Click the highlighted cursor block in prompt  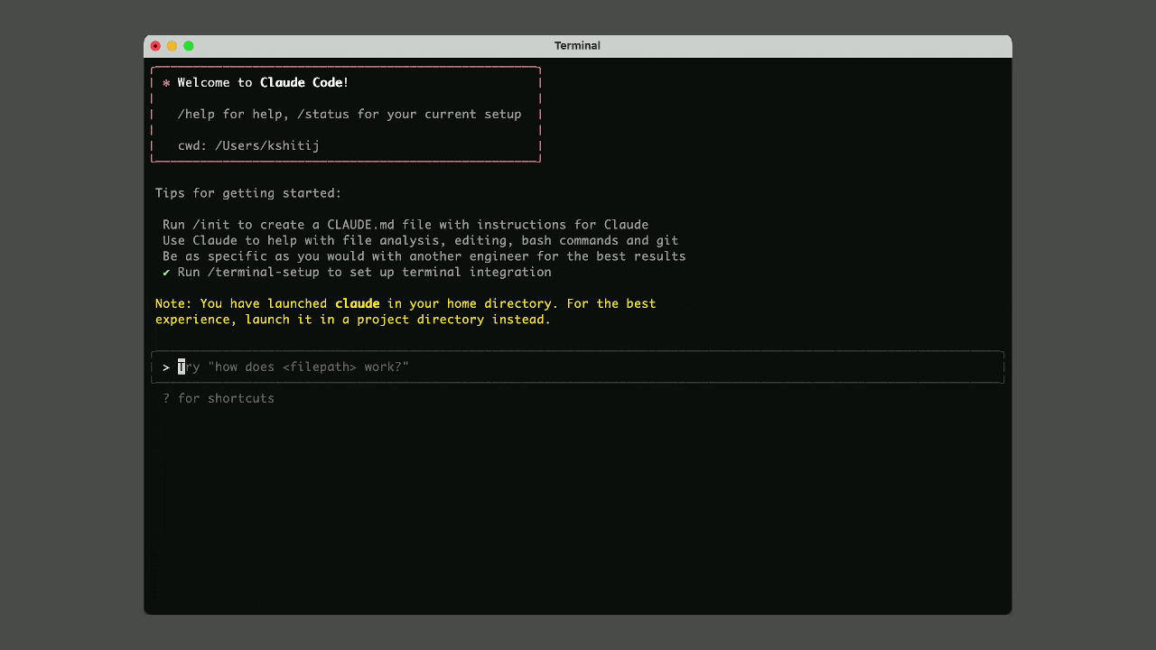182,367
